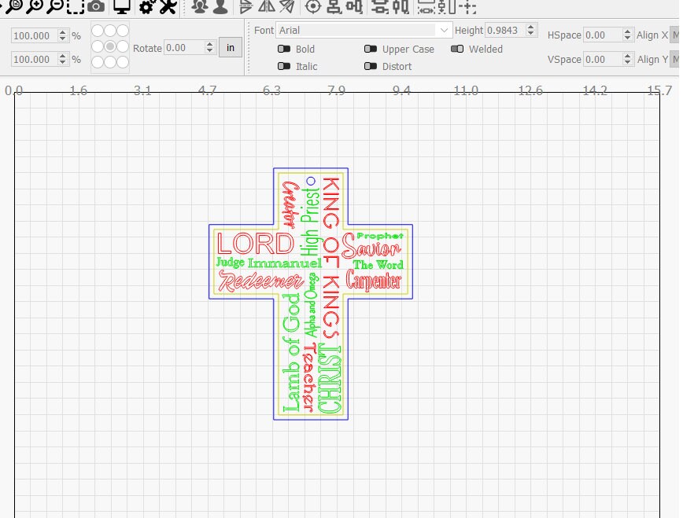Click the 'in' units button
683x518 pixels.
[x=230, y=47]
